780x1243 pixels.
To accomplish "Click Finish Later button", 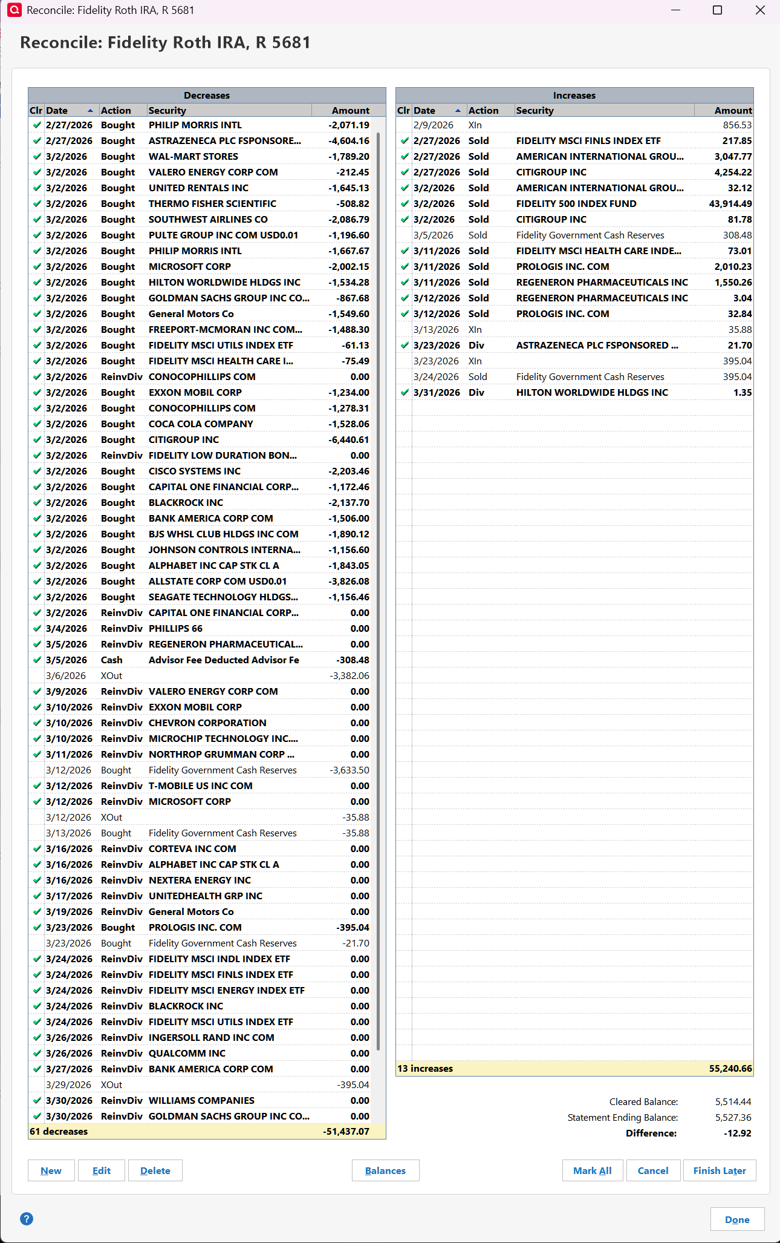I will [x=720, y=1170].
